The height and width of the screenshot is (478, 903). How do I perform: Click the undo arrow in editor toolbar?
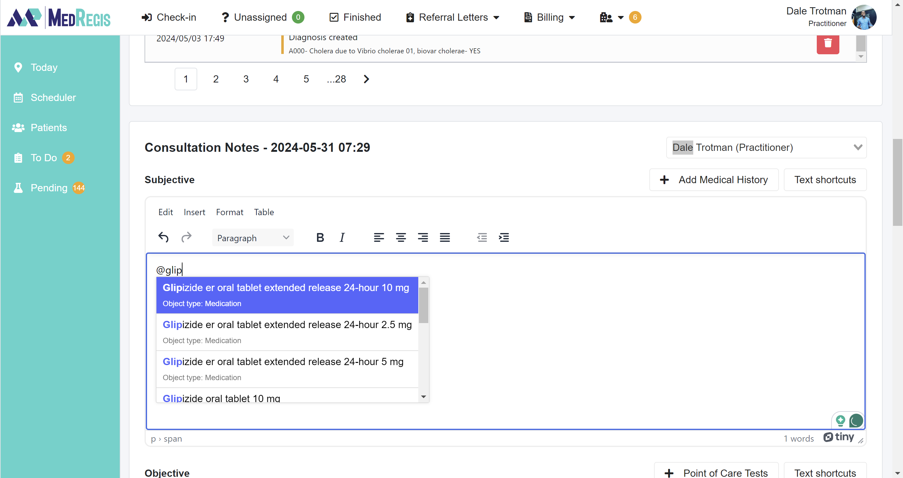coord(163,237)
